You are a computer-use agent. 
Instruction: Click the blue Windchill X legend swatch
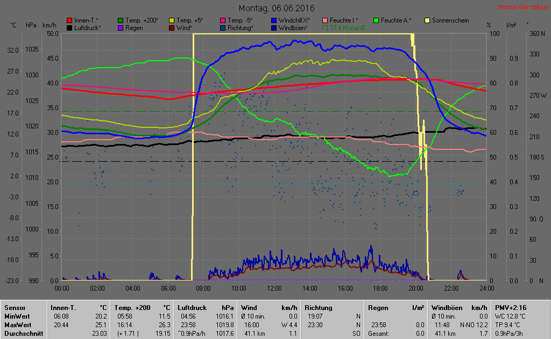[274, 21]
